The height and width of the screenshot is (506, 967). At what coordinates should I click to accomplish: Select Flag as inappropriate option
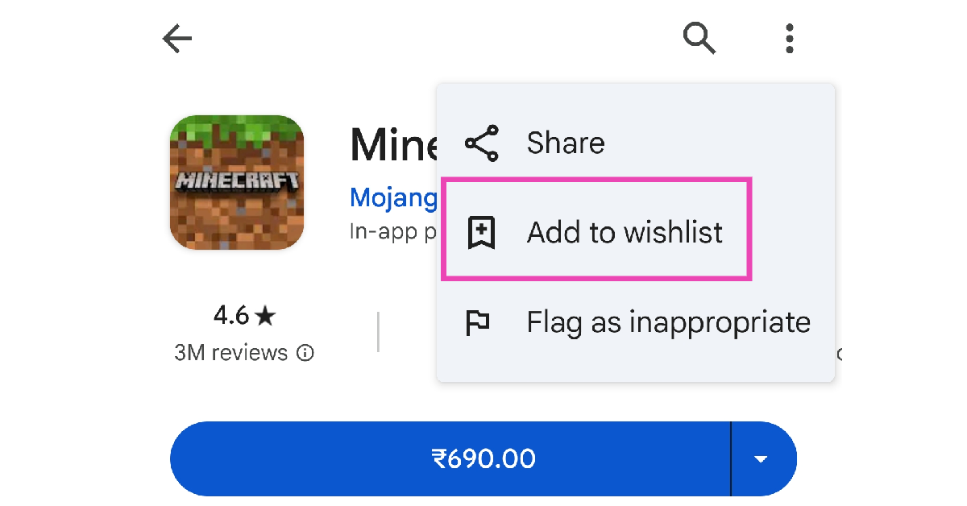pyautogui.click(x=668, y=323)
